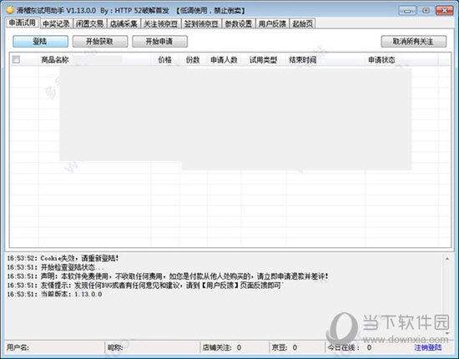Select the log line starting with '友情提示:'
Image resolution: width=459 pixels, height=359 pixels.
(144, 286)
